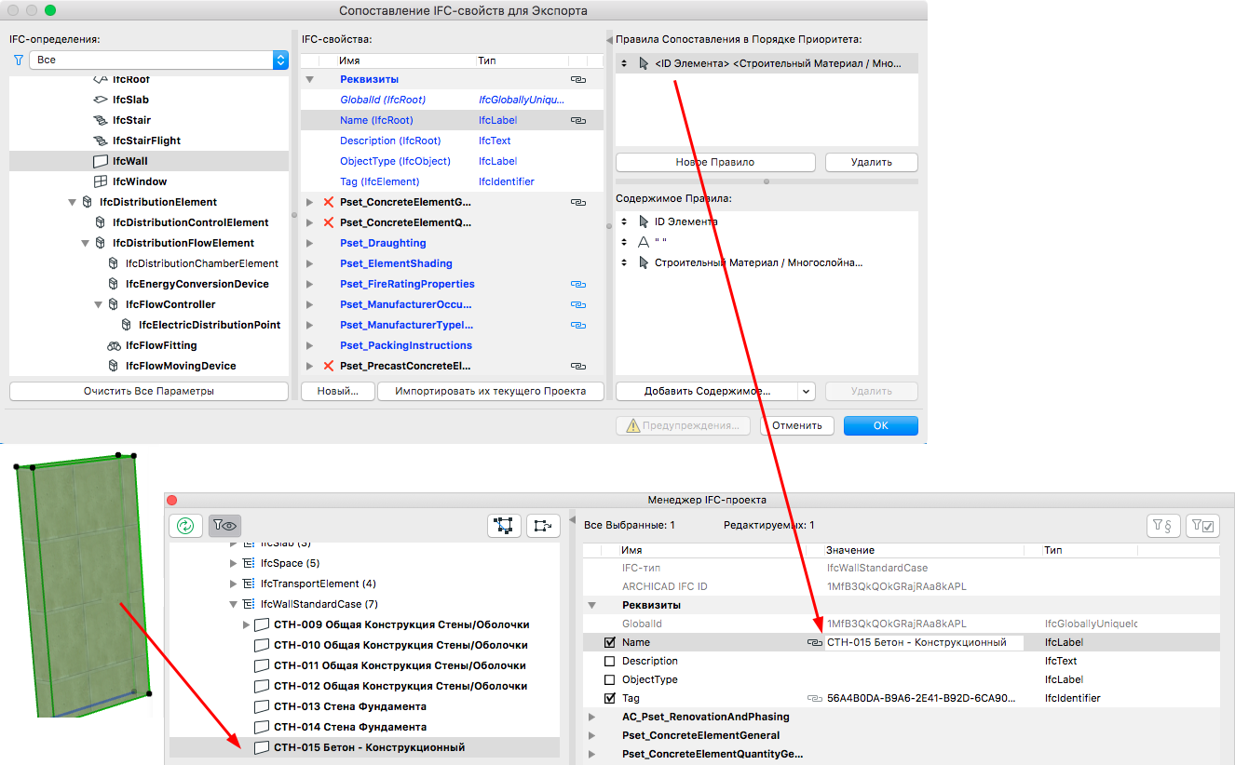
Task: Select IfcStairFlight in the IFC definitions tree
Action: 146,141
